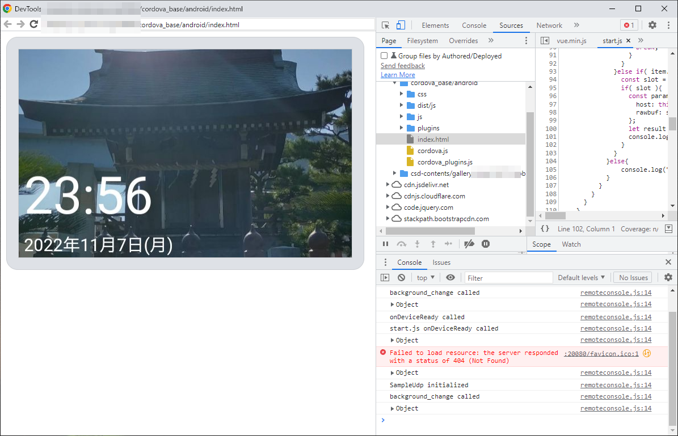Click Step out of current function
678x436 pixels.
(x=433, y=244)
